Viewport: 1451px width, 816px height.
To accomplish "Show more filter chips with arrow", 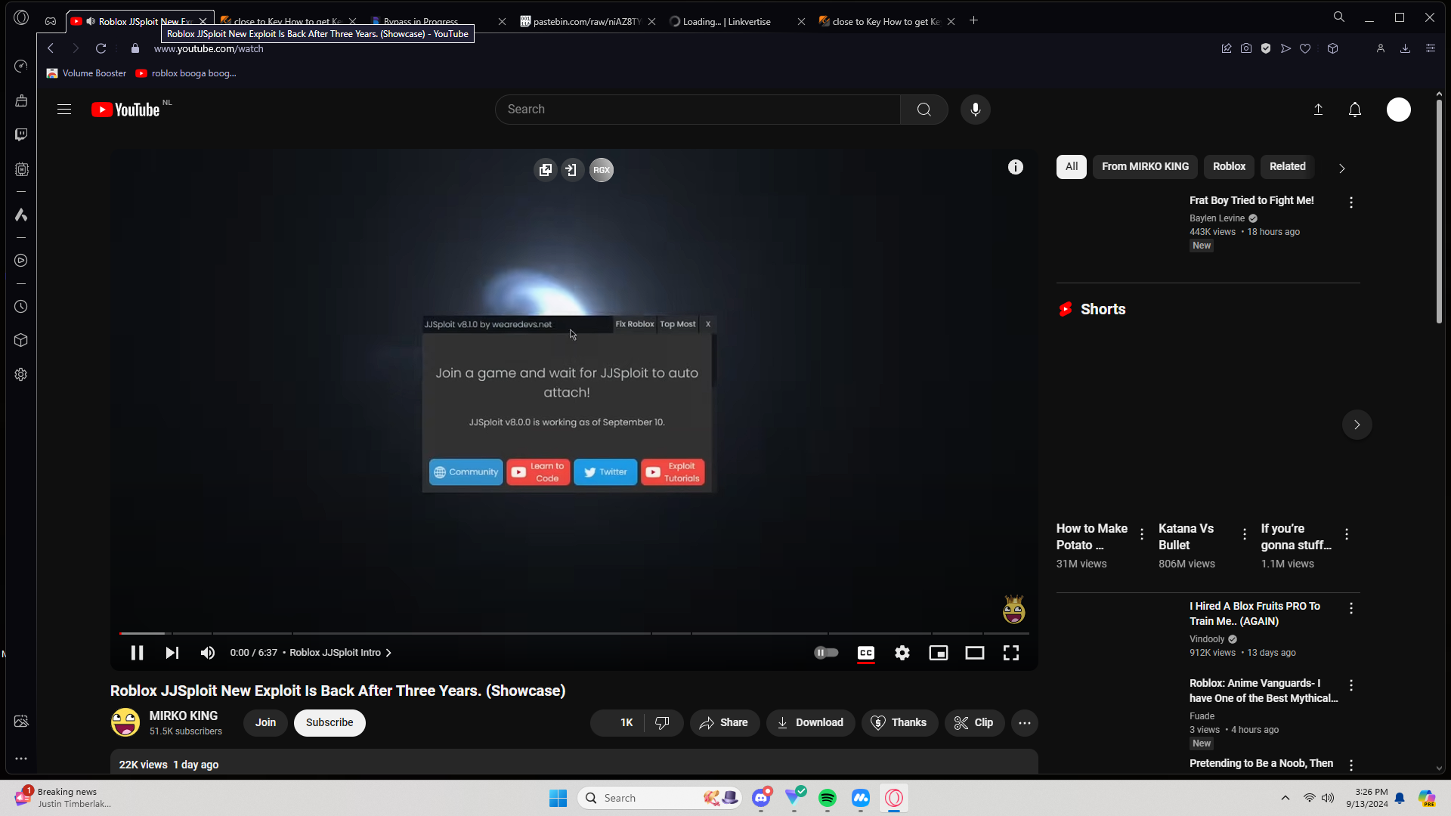I will pyautogui.click(x=1342, y=168).
